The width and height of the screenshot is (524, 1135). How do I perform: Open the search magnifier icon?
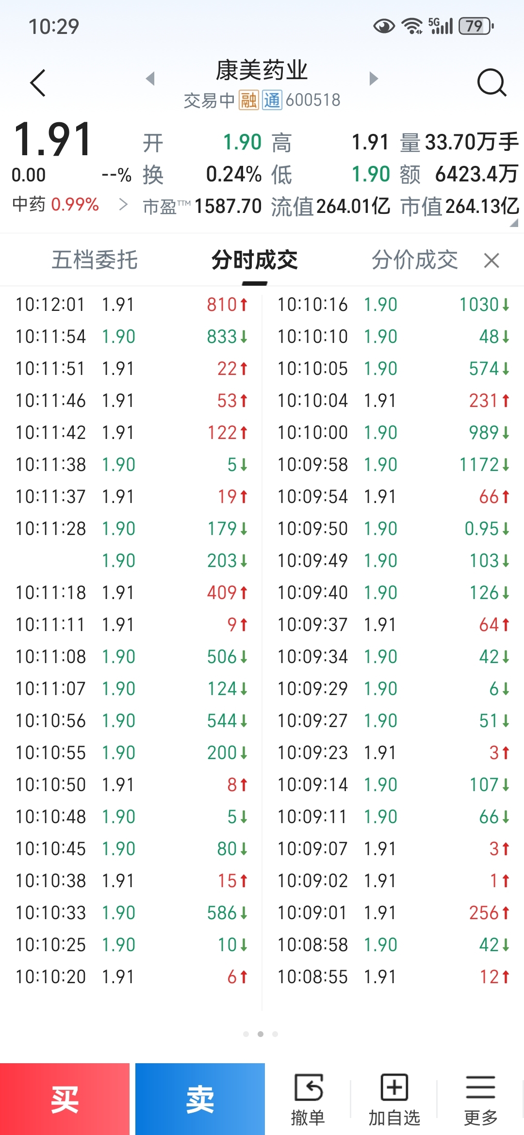point(491,83)
